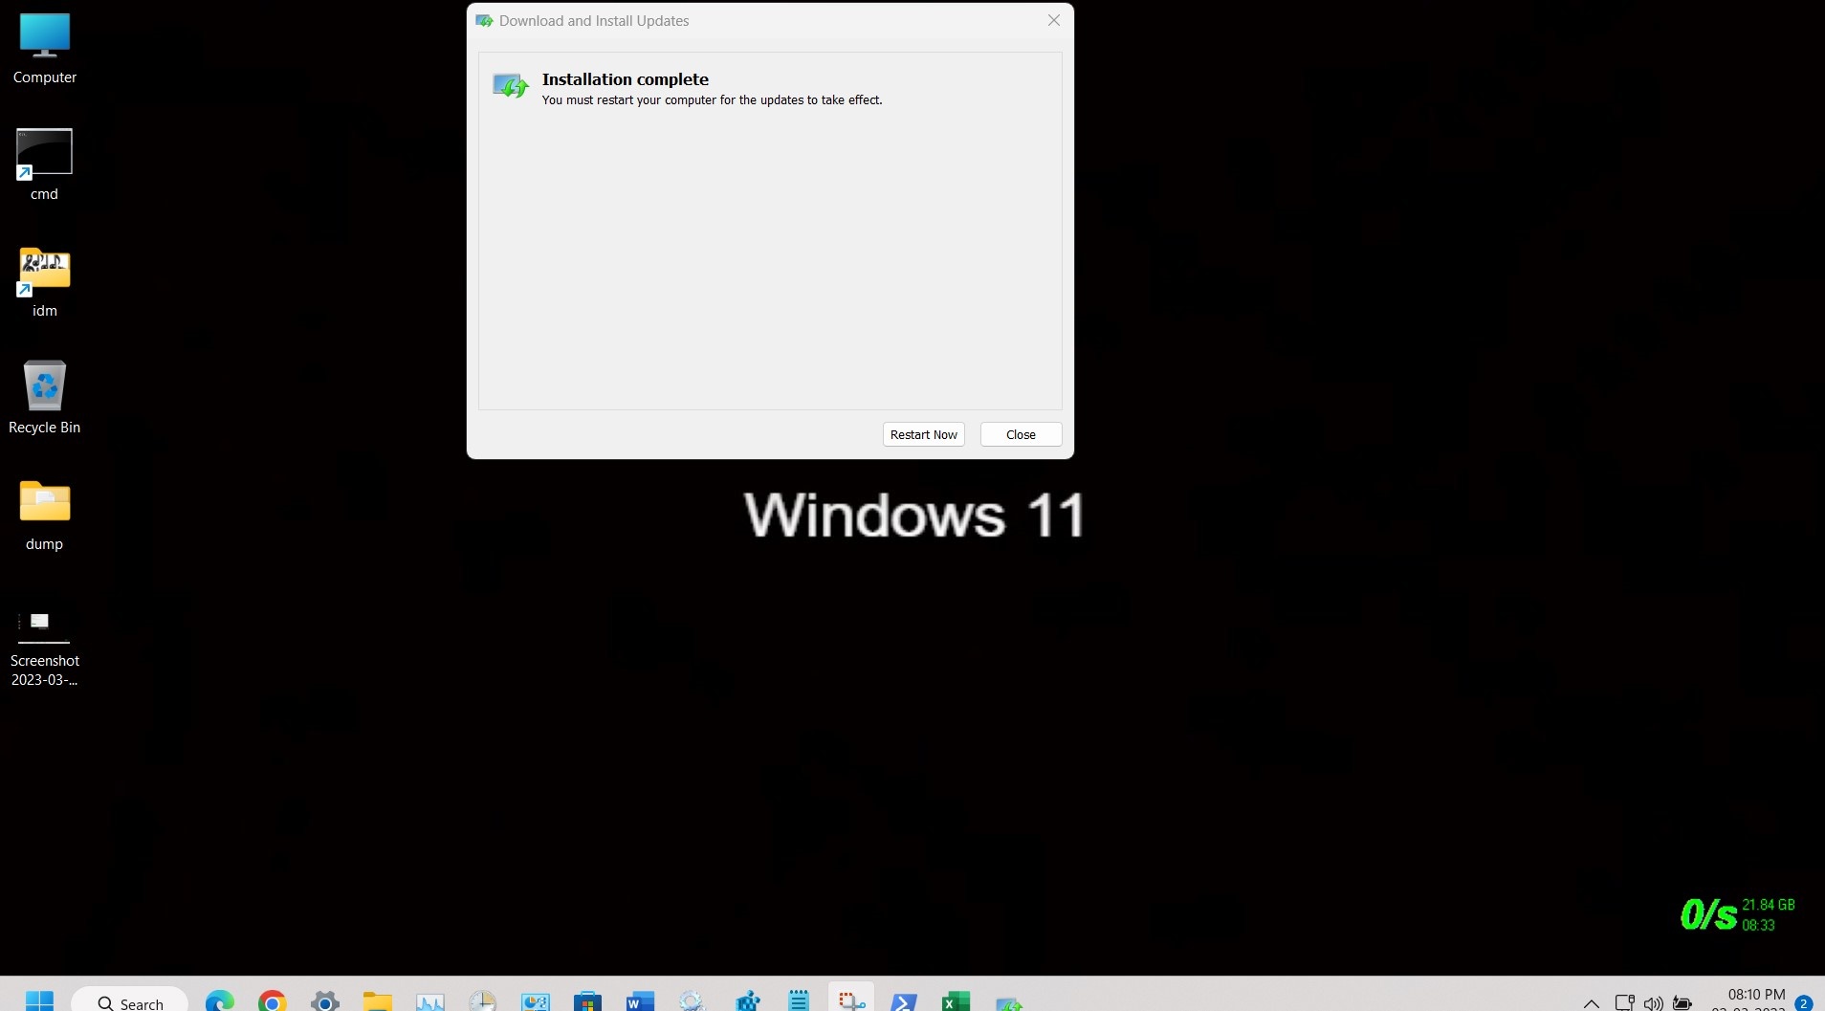Open the network status tray icon
The width and height of the screenshot is (1825, 1011).
1624,1002
